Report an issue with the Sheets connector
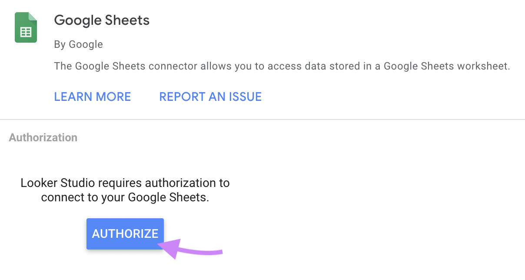 pyautogui.click(x=210, y=97)
